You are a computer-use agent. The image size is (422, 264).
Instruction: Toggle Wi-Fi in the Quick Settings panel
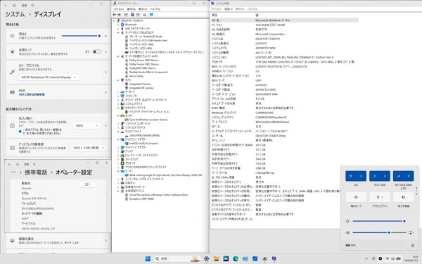(351, 176)
